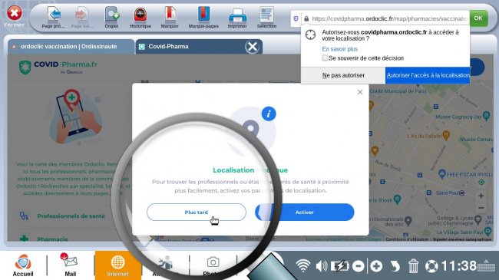Open a new Onglet

[x=112, y=15]
